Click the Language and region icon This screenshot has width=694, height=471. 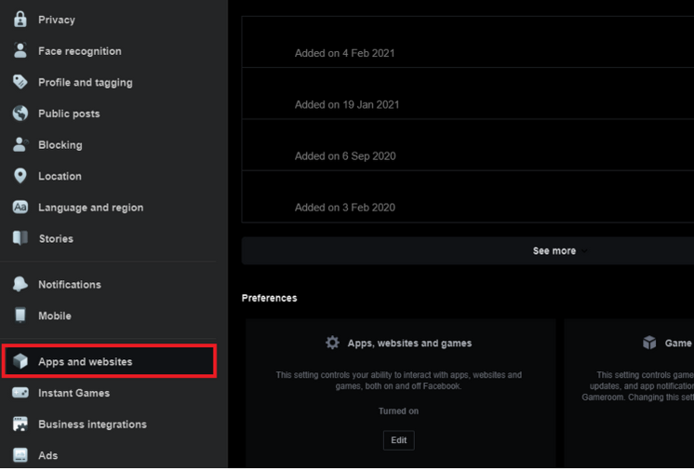pos(20,208)
